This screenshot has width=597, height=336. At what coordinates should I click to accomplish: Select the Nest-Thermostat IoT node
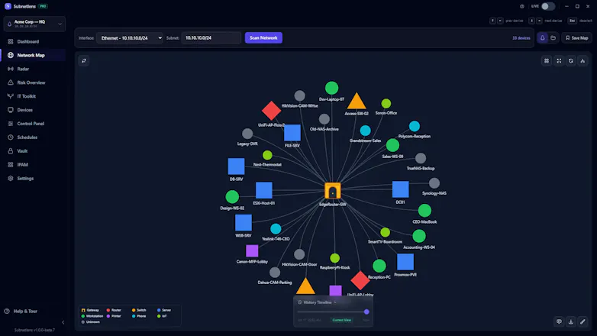point(267,155)
